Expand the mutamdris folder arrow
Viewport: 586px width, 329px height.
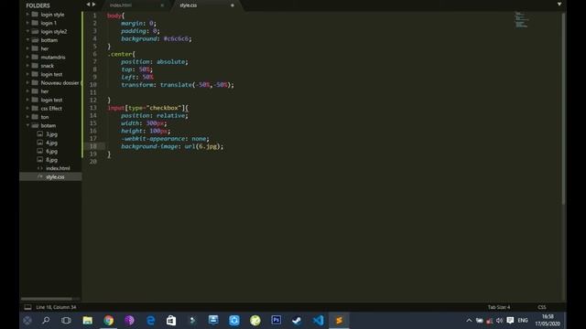pos(27,57)
